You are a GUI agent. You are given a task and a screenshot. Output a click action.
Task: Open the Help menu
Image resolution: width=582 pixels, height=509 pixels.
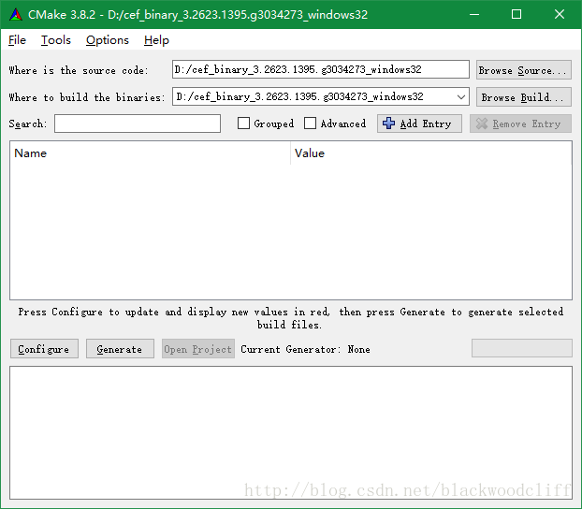tap(156, 40)
